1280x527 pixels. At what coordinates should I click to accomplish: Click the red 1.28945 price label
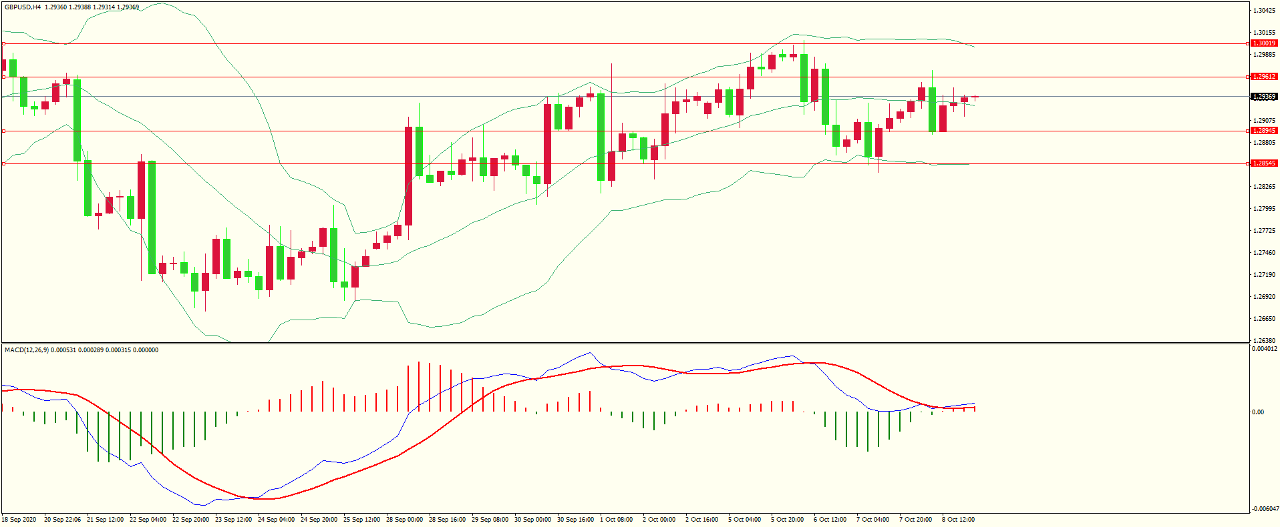click(x=1264, y=131)
